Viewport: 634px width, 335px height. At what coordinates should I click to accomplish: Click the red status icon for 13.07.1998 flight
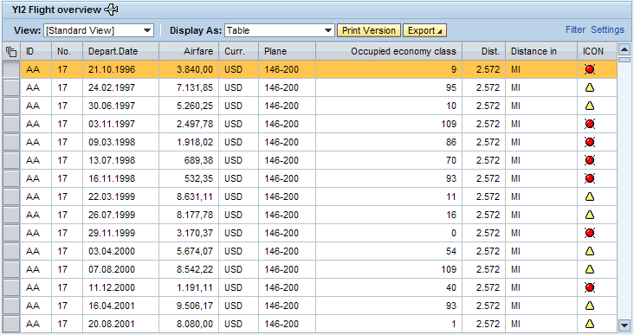[x=590, y=160]
